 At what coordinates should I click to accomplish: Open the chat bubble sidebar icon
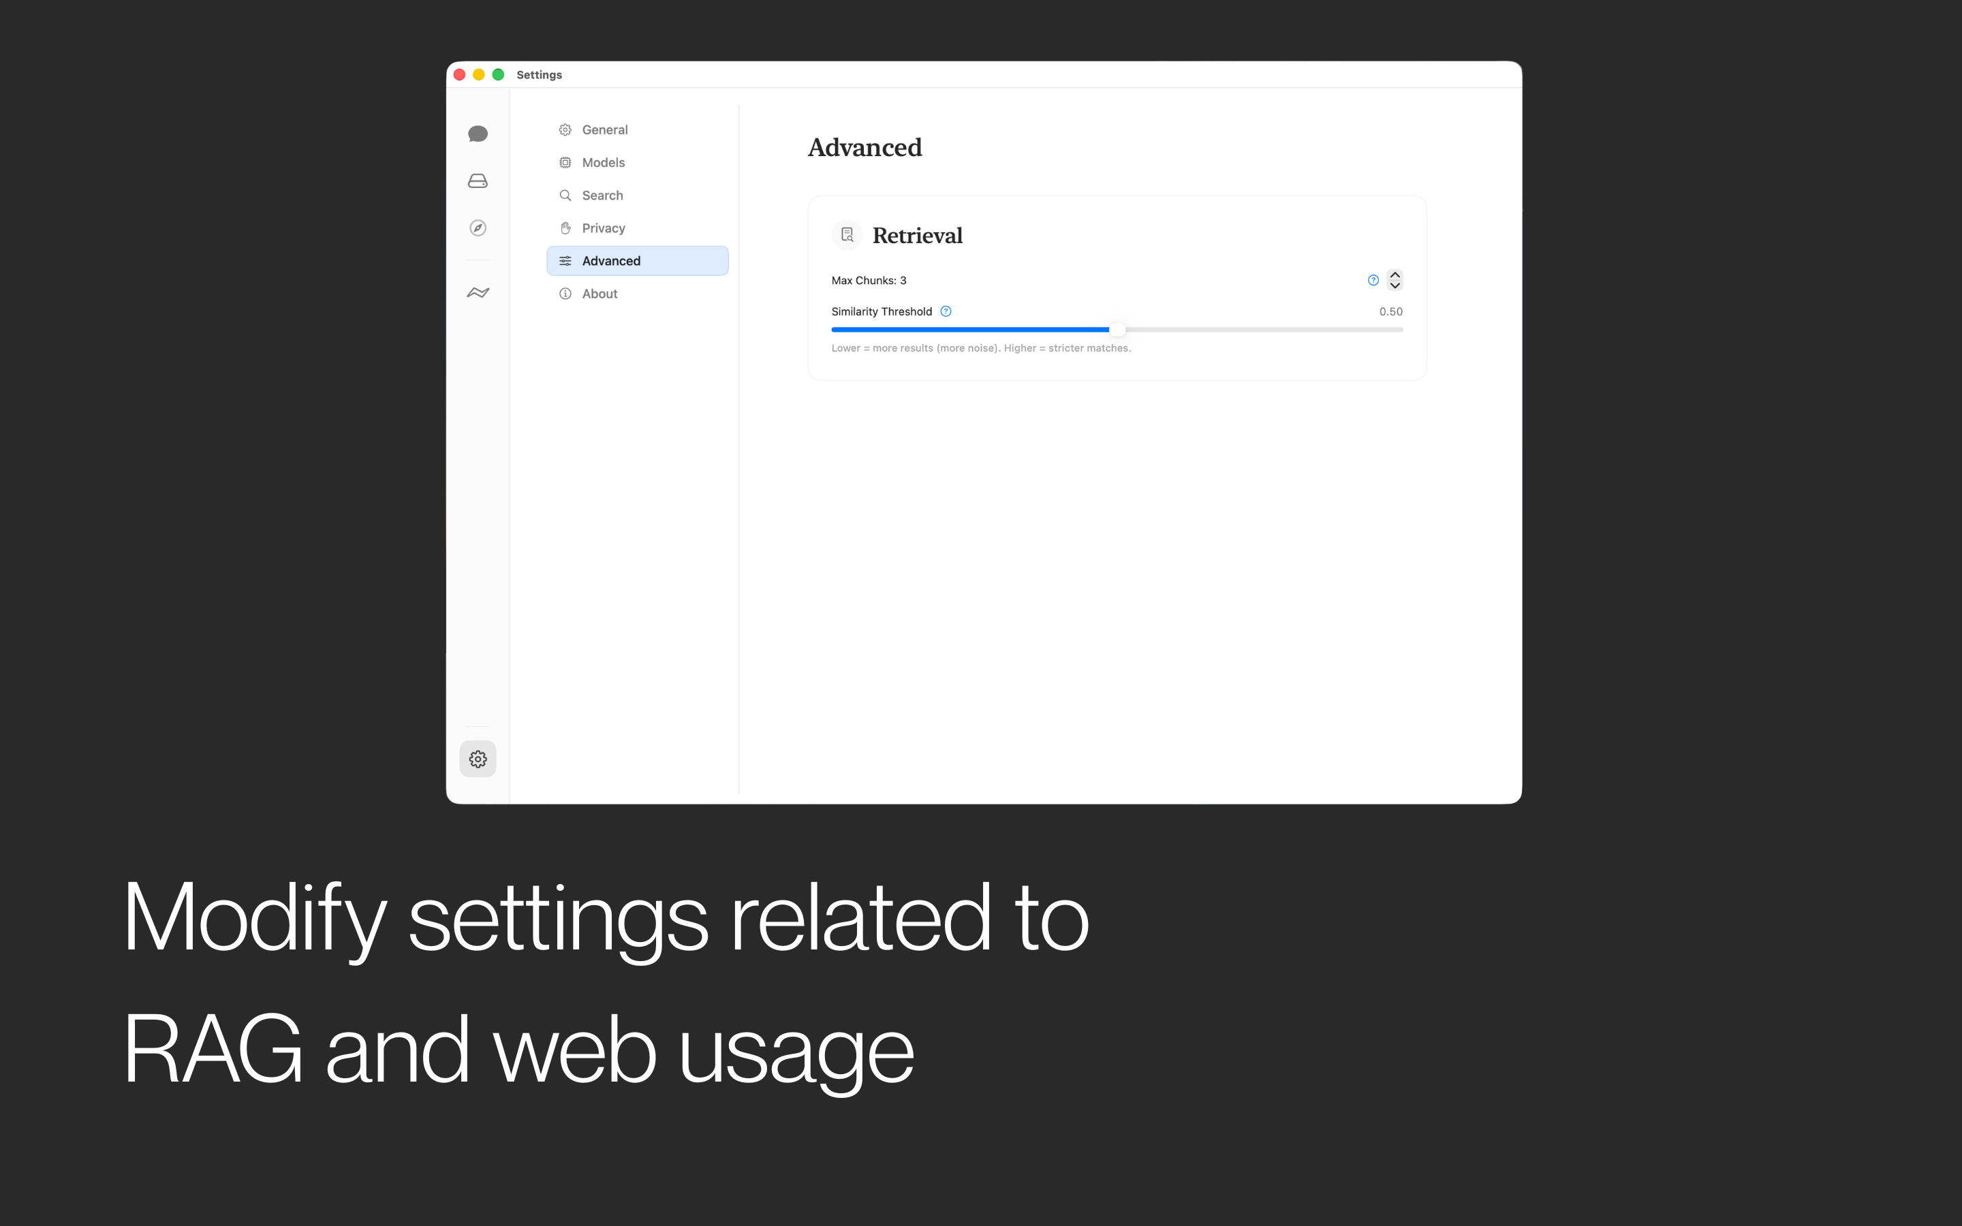click(x=478, y=133)
